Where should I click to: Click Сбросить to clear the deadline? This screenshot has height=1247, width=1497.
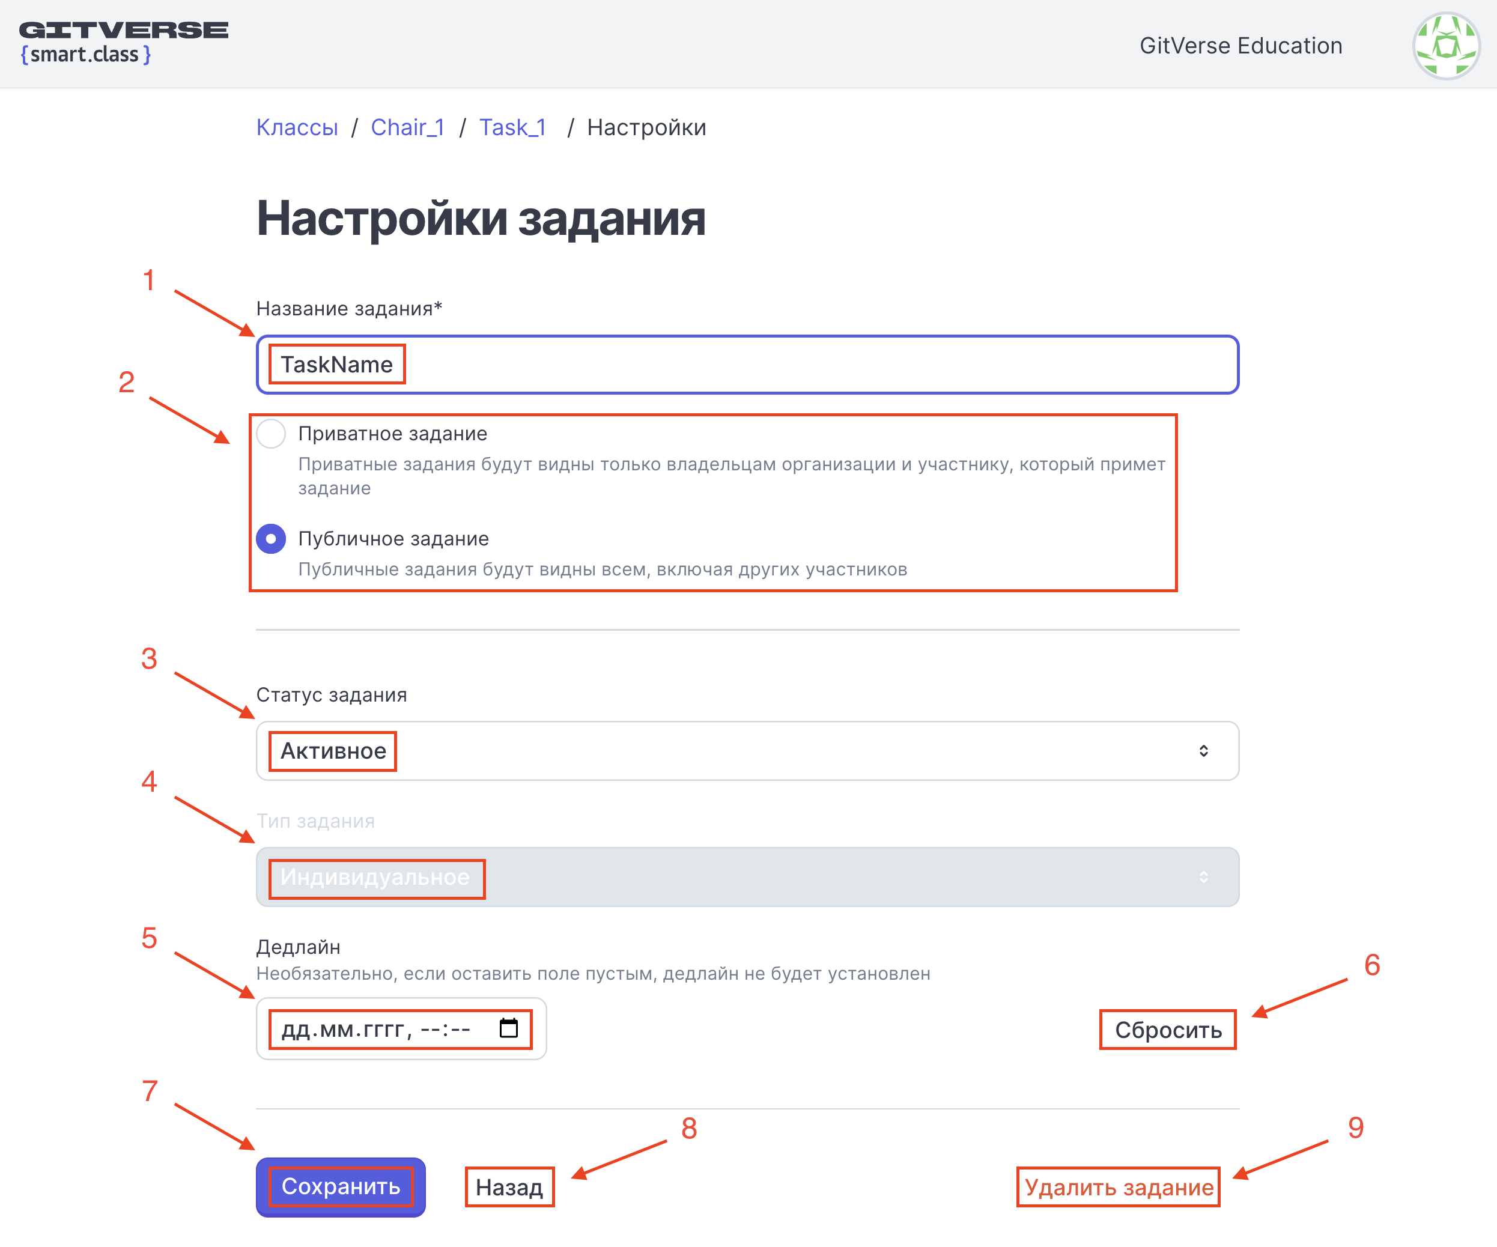1168,1030
